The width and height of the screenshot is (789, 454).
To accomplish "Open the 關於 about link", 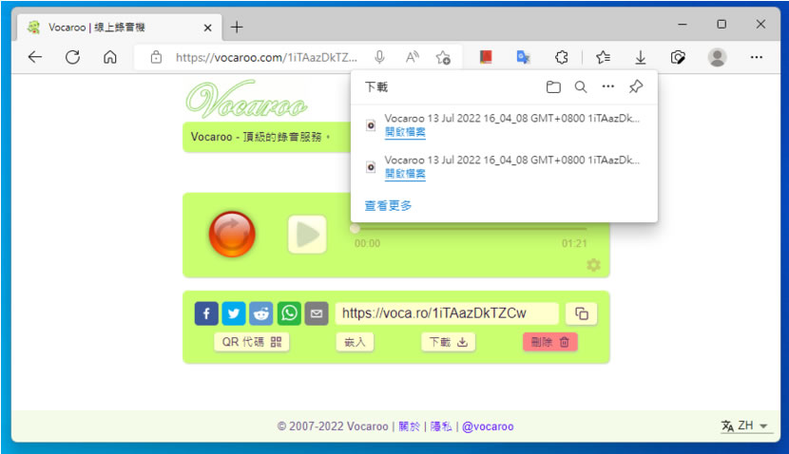I will (x=409, y=426).
